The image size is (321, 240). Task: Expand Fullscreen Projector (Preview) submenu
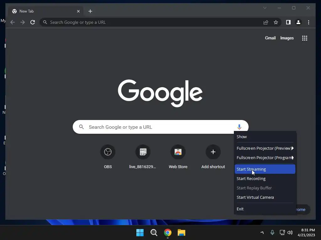(x=265, y=148)
